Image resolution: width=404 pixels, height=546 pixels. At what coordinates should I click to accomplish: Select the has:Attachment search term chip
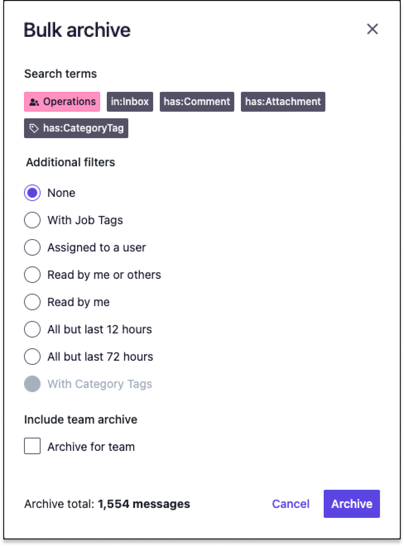click(283, 102)
